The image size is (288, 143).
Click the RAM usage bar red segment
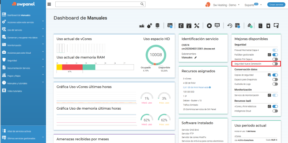[72, 67]
